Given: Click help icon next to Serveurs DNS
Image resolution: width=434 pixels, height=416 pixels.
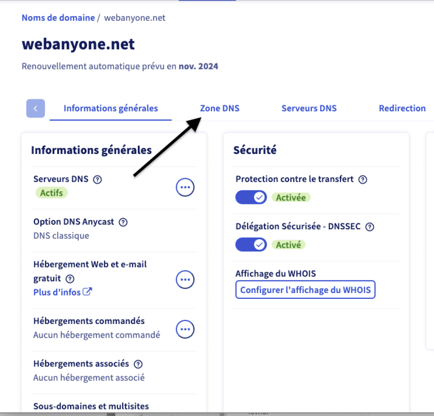Looking at the screenshot, I should tap(97, 179).
